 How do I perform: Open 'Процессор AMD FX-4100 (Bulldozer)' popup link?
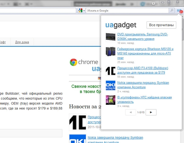tap(143, 70)
